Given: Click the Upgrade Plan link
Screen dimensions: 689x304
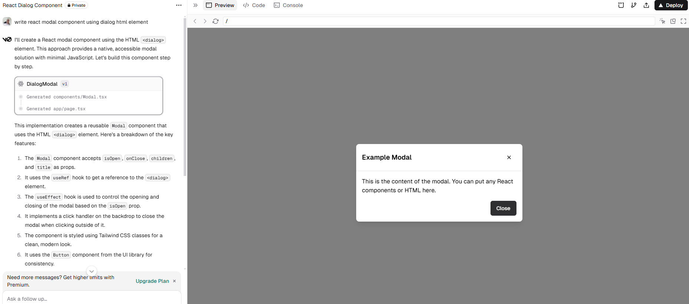Looking at the screenshot, I should tap(152, 281).
